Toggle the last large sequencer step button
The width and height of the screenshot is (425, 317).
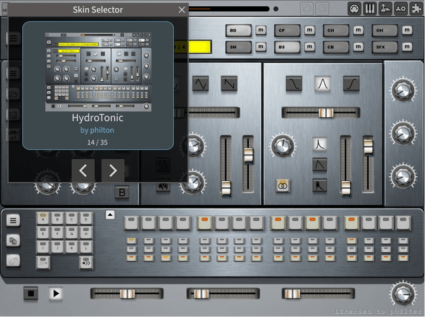pyautogui.click(x=403, y=223)
